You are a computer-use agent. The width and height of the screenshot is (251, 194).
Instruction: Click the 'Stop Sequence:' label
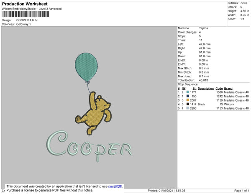(x=188, y=84)
